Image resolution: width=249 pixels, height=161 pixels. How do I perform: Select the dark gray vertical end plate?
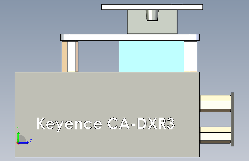[233, 119]
